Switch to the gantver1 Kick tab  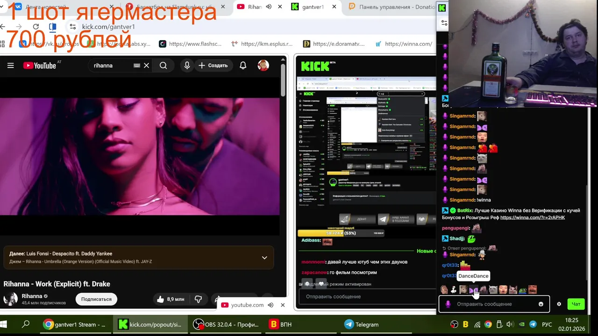[x=313, y=7]
